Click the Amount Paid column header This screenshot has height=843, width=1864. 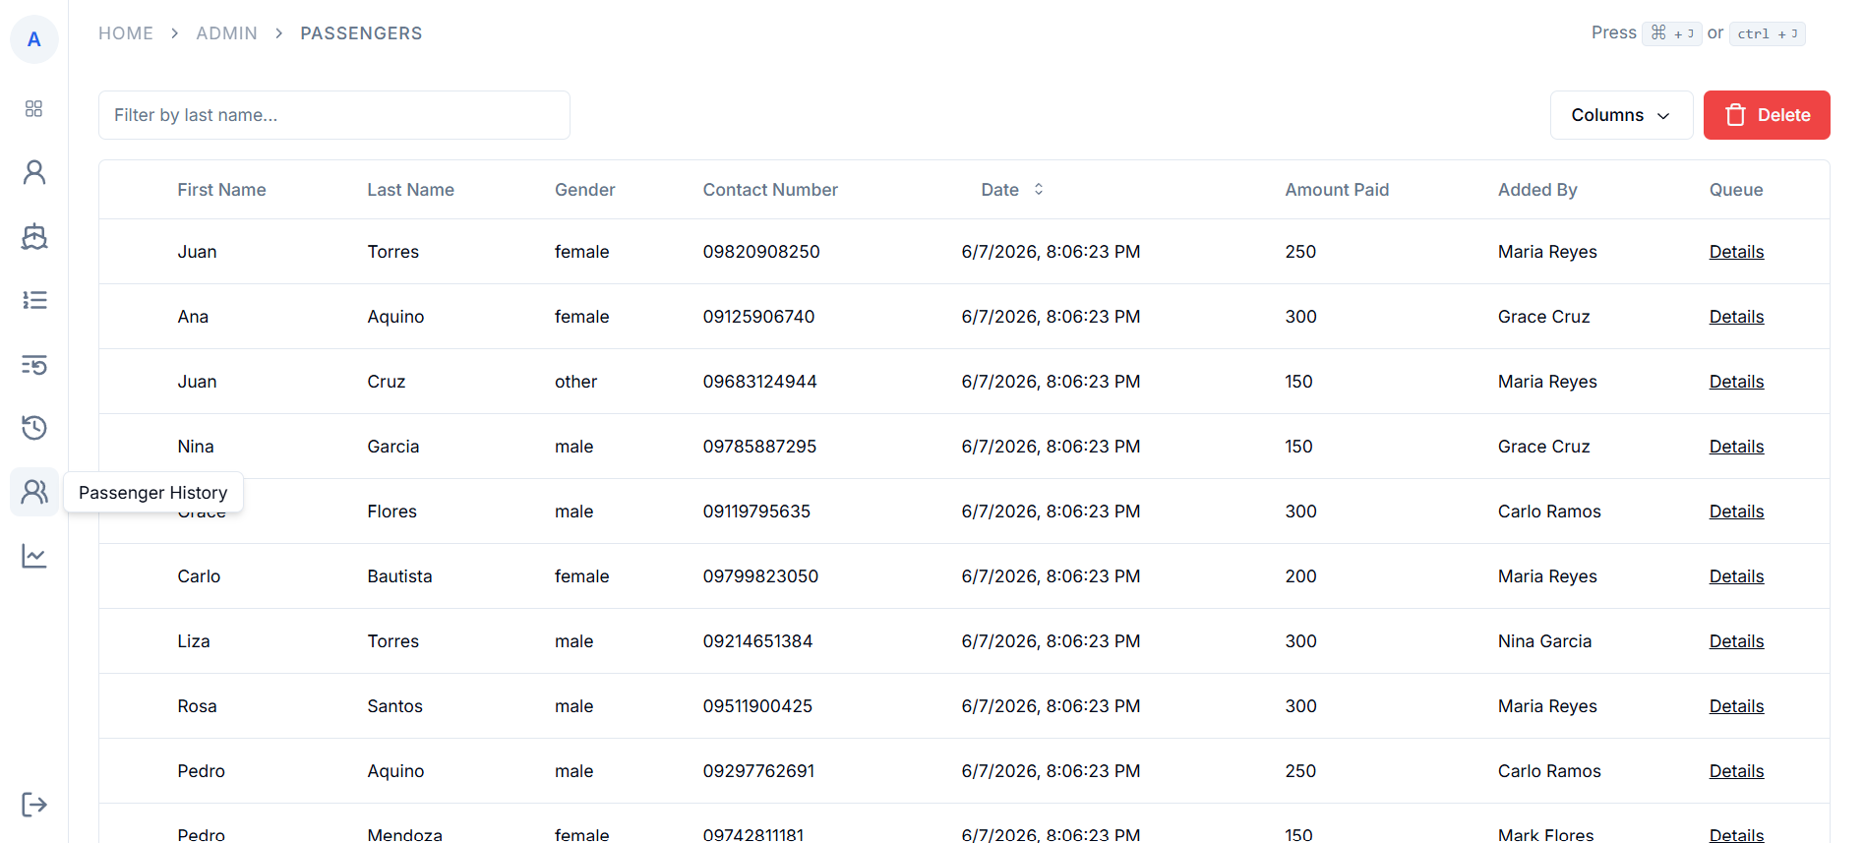[x=1337, y=190]
